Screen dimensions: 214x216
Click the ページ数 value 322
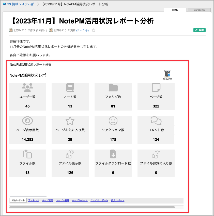156,106
